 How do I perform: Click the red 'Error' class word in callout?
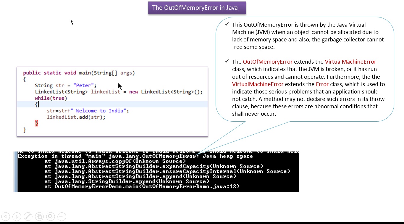pyautogui.click(x=322, y=84)
